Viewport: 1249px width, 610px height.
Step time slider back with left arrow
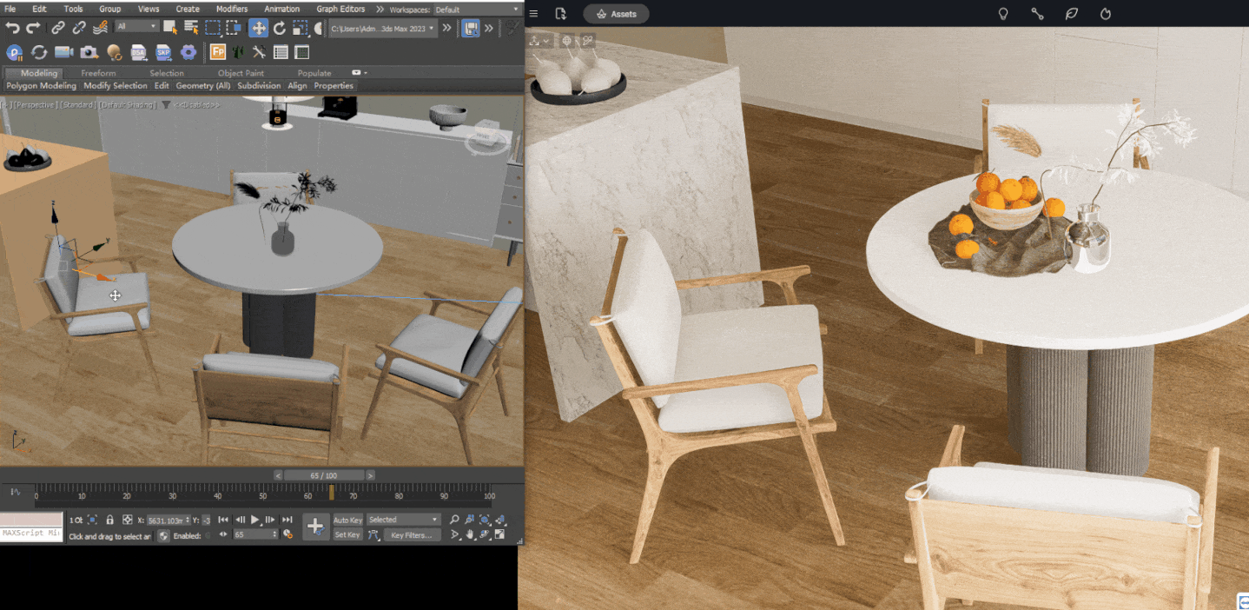click(279, 475)
